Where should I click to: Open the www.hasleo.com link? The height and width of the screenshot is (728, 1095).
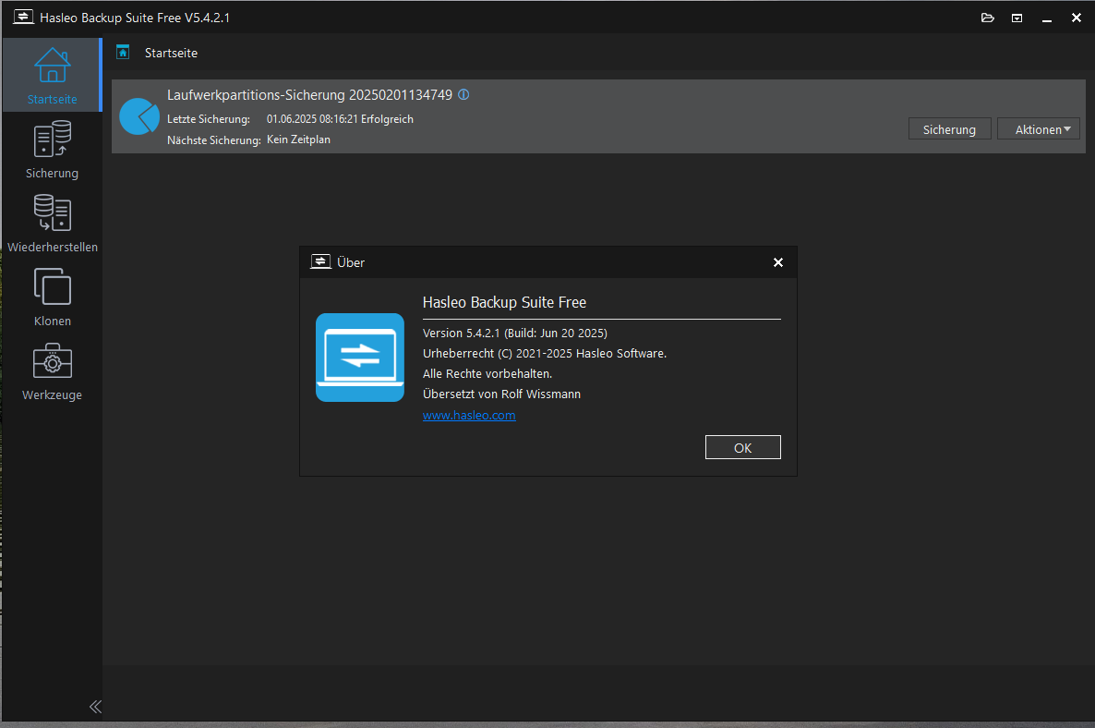pos(469,415)
